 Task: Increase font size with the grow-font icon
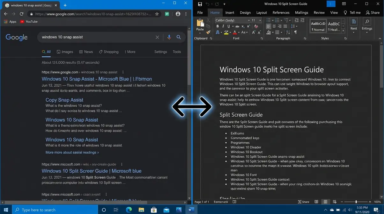[x=253, y=32]
